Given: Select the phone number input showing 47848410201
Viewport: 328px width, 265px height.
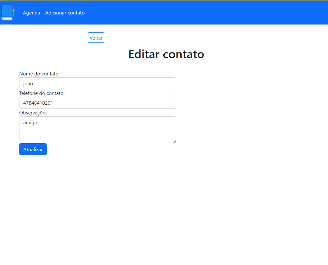Looking at the screenshot, I should click(x=97, y=102).
